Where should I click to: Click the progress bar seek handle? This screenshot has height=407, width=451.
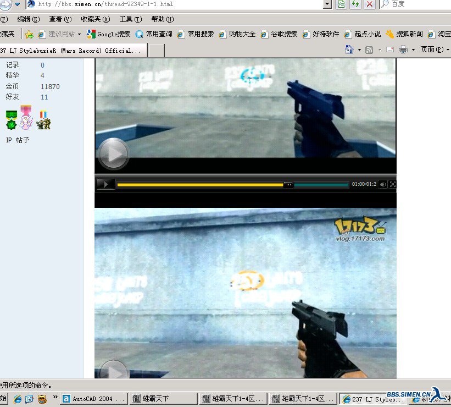pos(288,185)
